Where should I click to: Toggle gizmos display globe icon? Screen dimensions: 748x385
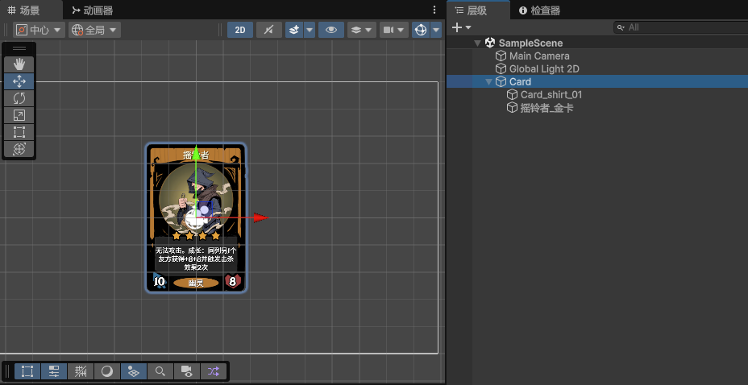point(421,30)
